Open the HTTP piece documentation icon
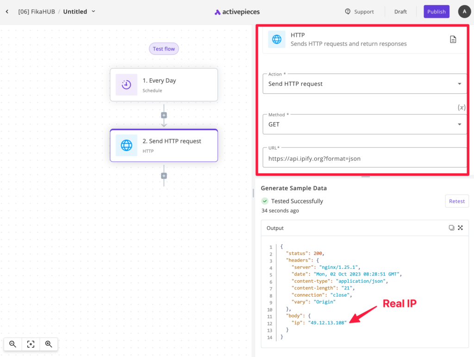The height and width of the screenshot is (357, 474). coord(453,39)
